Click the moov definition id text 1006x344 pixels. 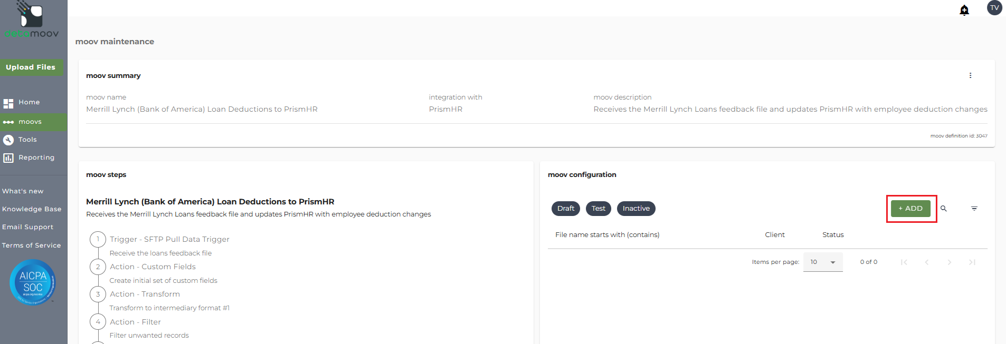958,136
